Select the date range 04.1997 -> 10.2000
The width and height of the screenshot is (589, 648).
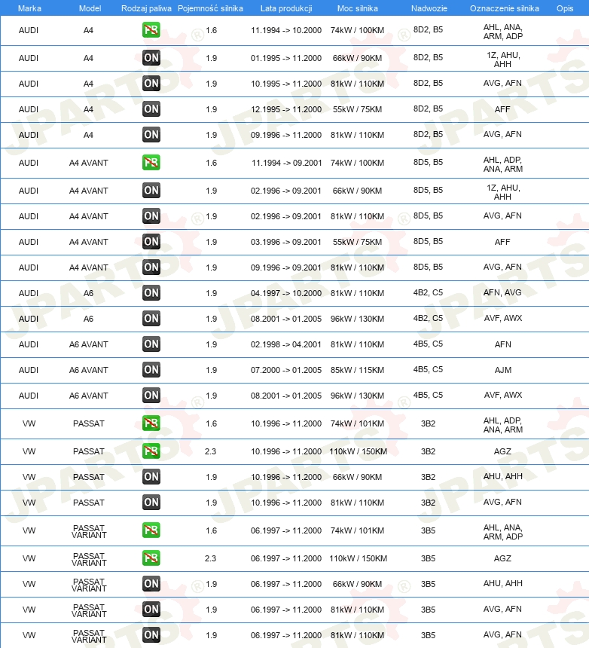(285, 293)
